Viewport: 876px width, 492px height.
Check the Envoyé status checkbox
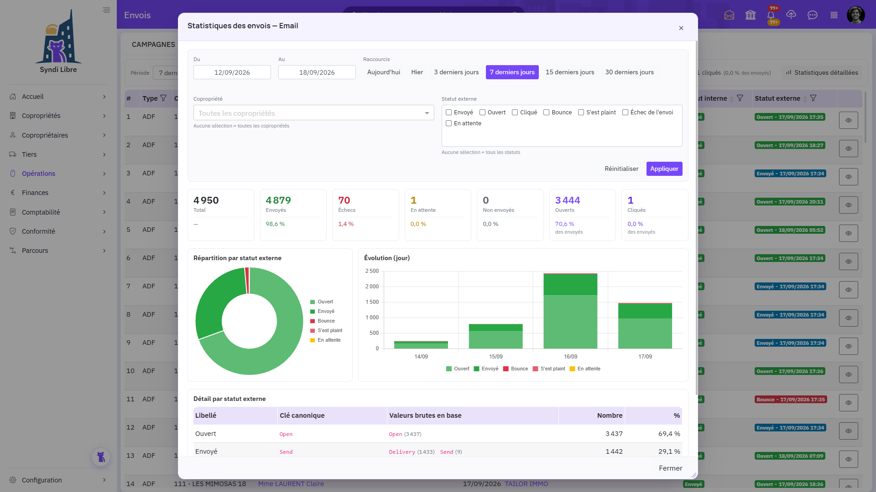449,113
